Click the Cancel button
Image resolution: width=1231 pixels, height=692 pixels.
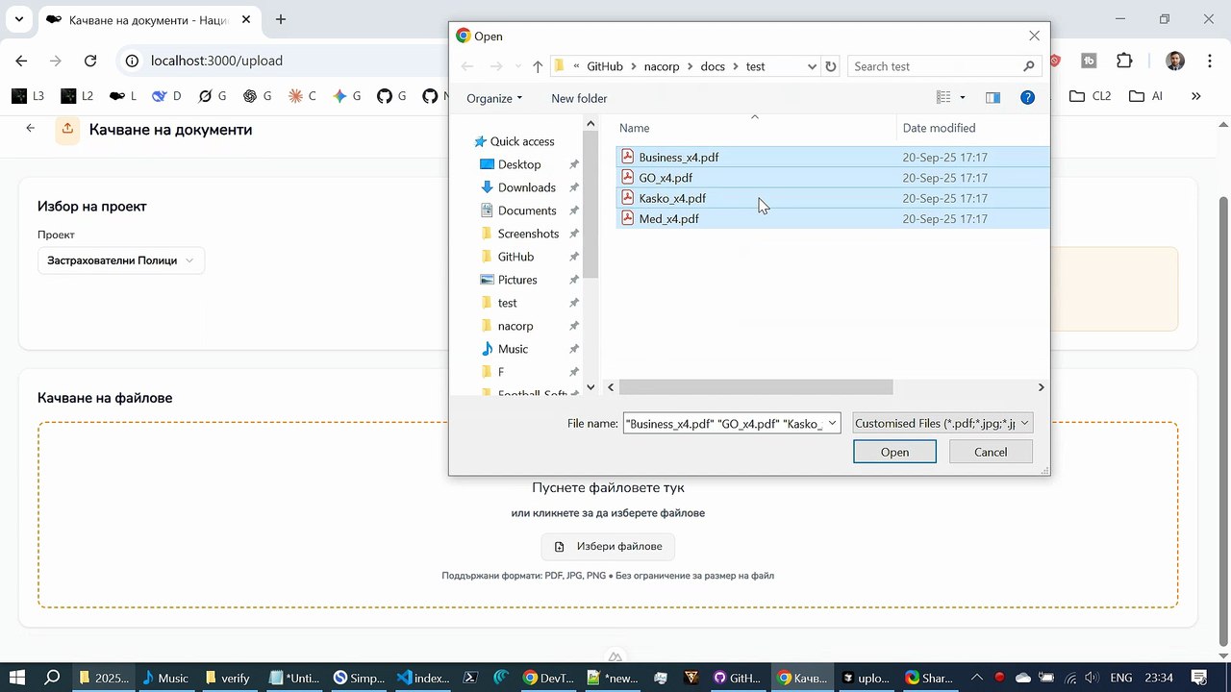click(991, 452)
